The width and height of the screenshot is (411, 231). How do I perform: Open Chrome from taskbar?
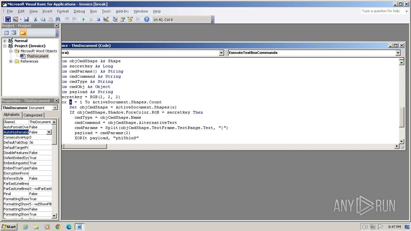[58, 227]
